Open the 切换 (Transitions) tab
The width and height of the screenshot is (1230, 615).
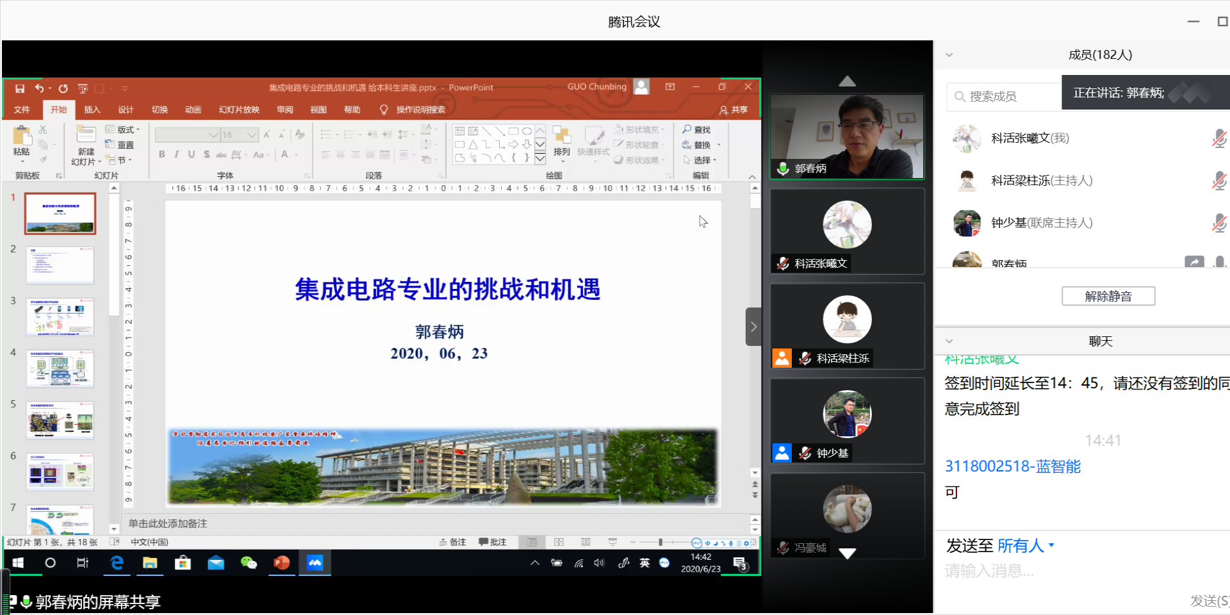point(160,110)
